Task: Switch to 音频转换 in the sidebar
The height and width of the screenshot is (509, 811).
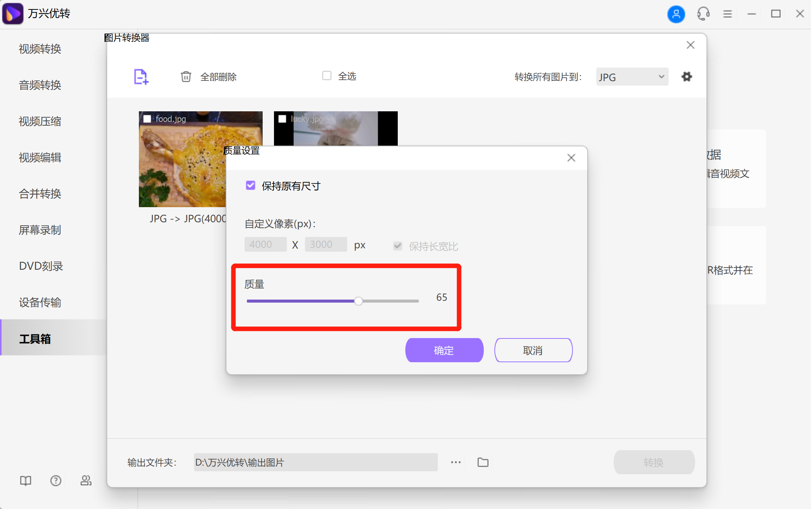Action: point(40,85)
